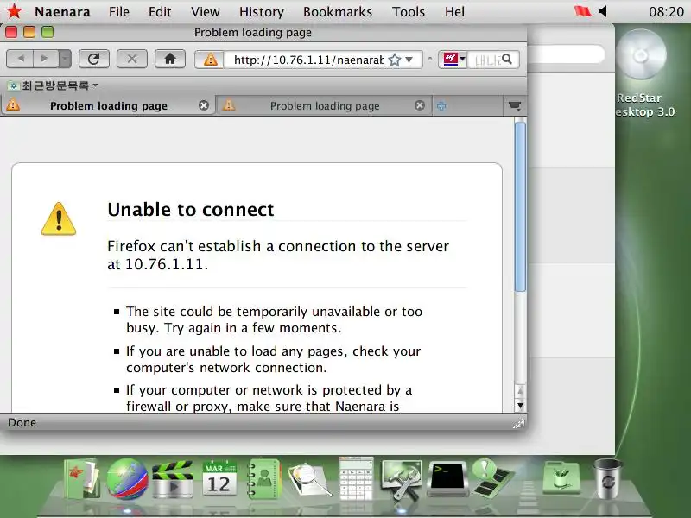Screen dimensions: 691x518
Task: Open the green applications folder in dock
Action: [561, 478]
